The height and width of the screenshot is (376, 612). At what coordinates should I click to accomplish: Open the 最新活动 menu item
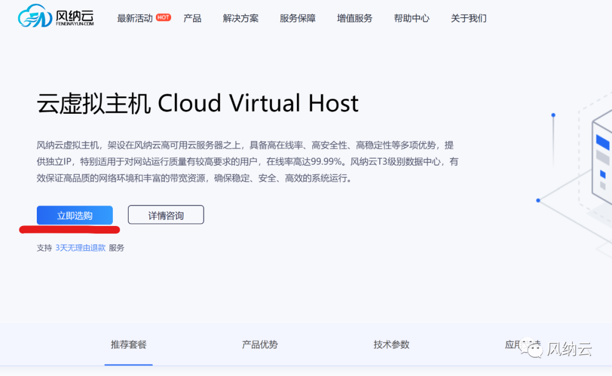pos(135,18)
